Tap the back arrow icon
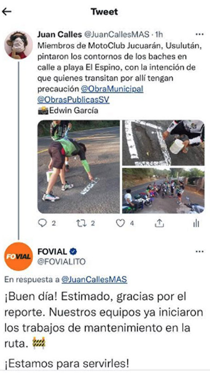This screenshot has height=373, width=210. click(x=7, y=12)
